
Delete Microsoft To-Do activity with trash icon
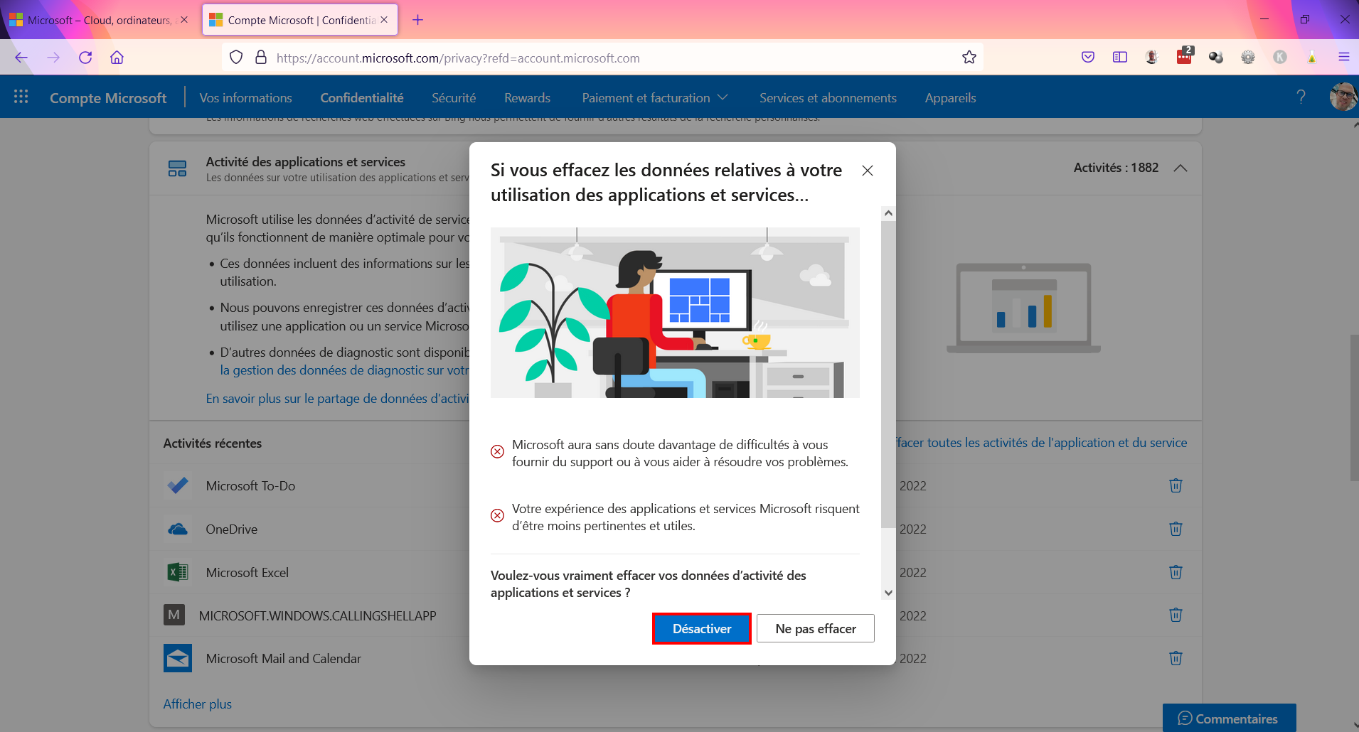1176,485
